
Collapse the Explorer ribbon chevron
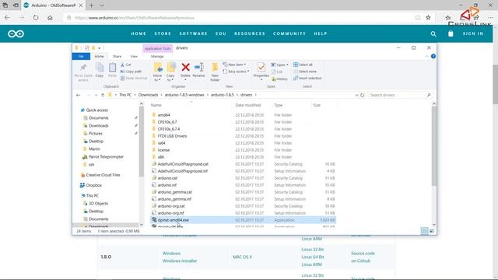coord(426,56)
